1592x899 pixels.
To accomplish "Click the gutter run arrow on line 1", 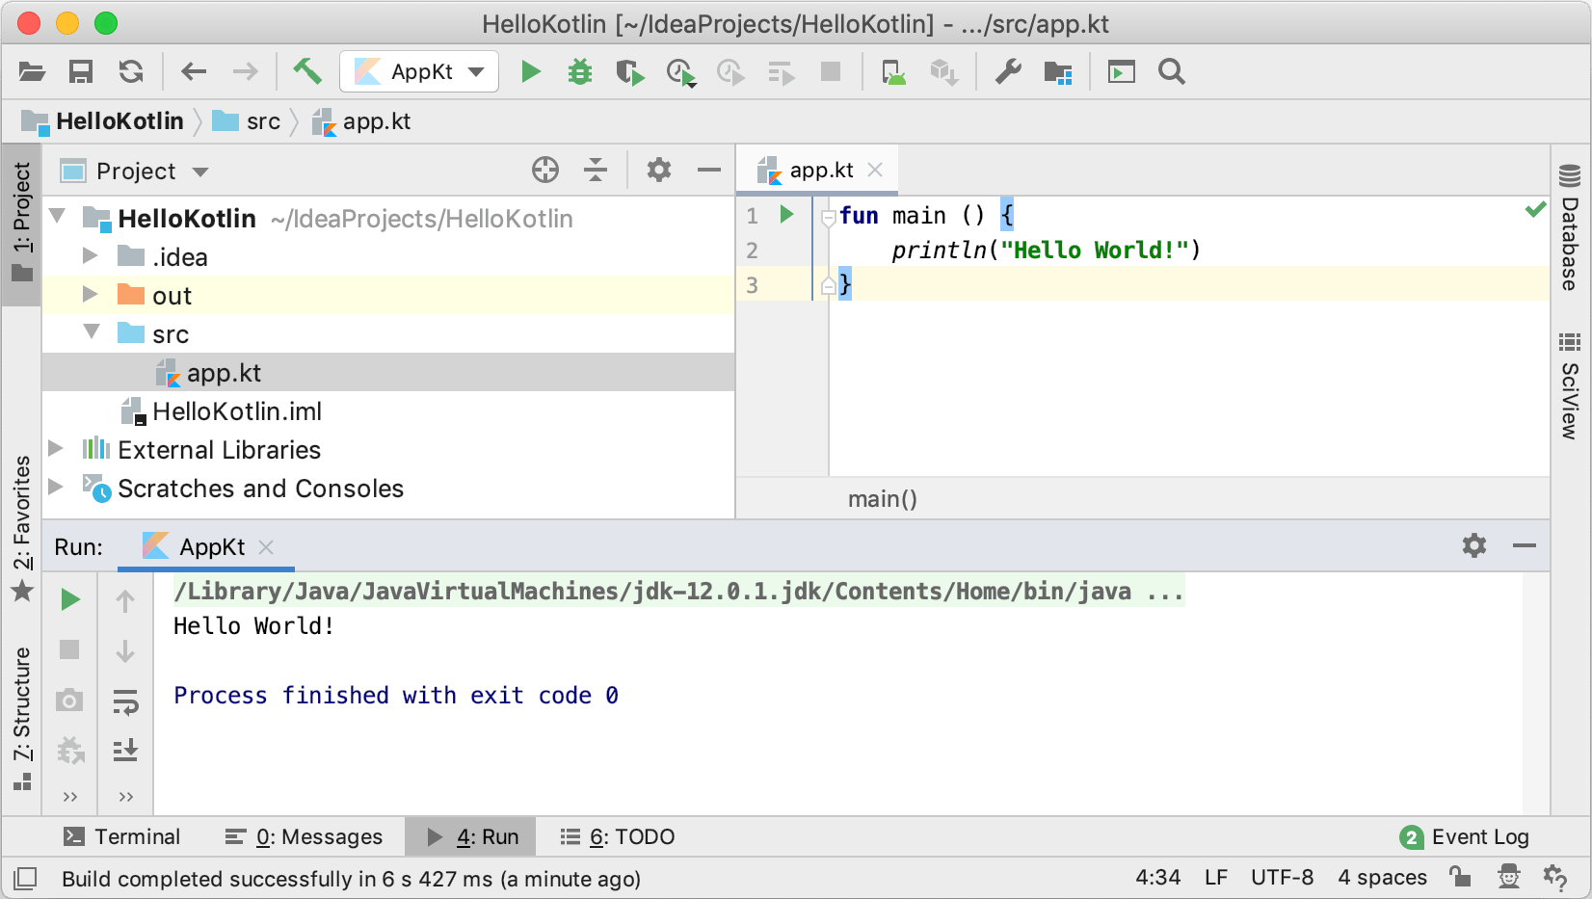I will (x=787, y=215).
